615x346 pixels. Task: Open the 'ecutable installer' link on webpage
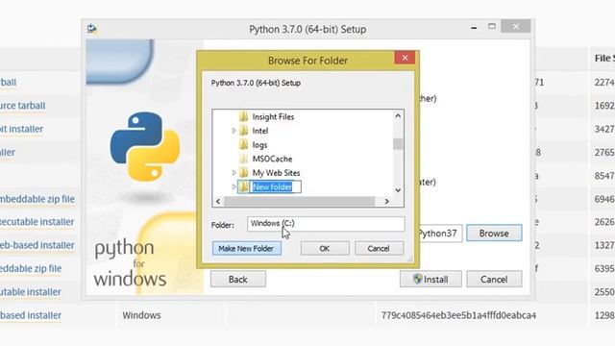pos(37,222)
